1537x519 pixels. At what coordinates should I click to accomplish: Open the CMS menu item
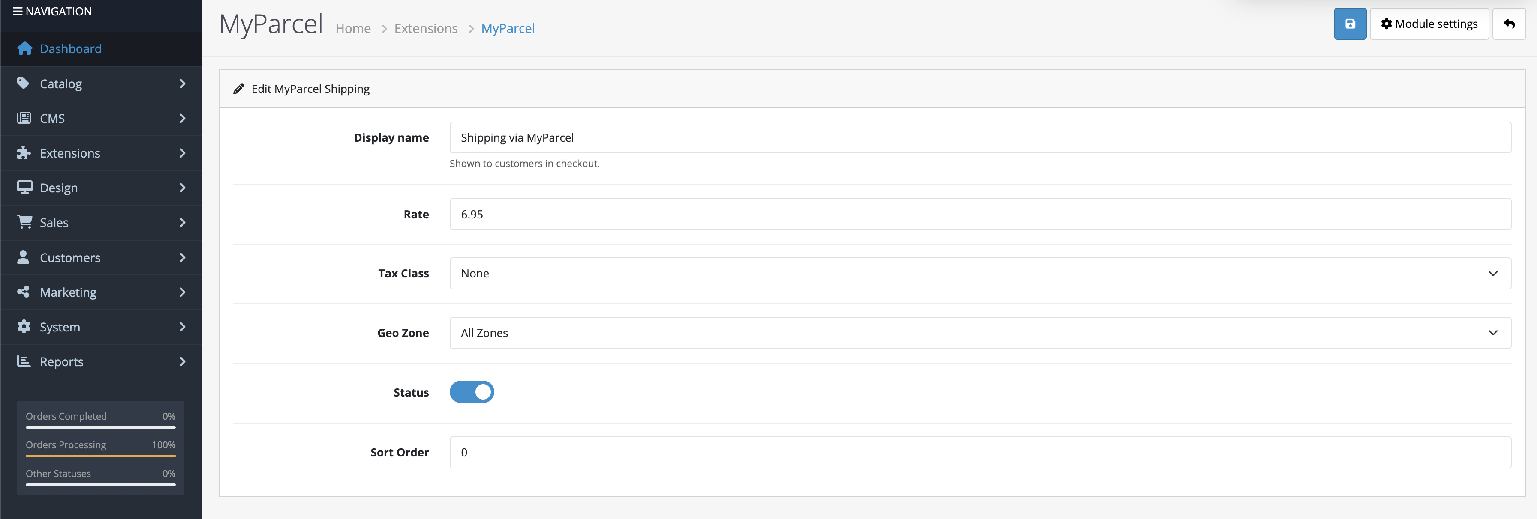pos(101,118)
